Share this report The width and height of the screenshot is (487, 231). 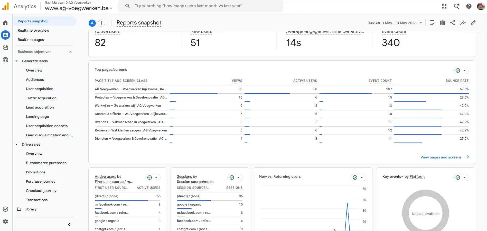(x=453, y=23)
